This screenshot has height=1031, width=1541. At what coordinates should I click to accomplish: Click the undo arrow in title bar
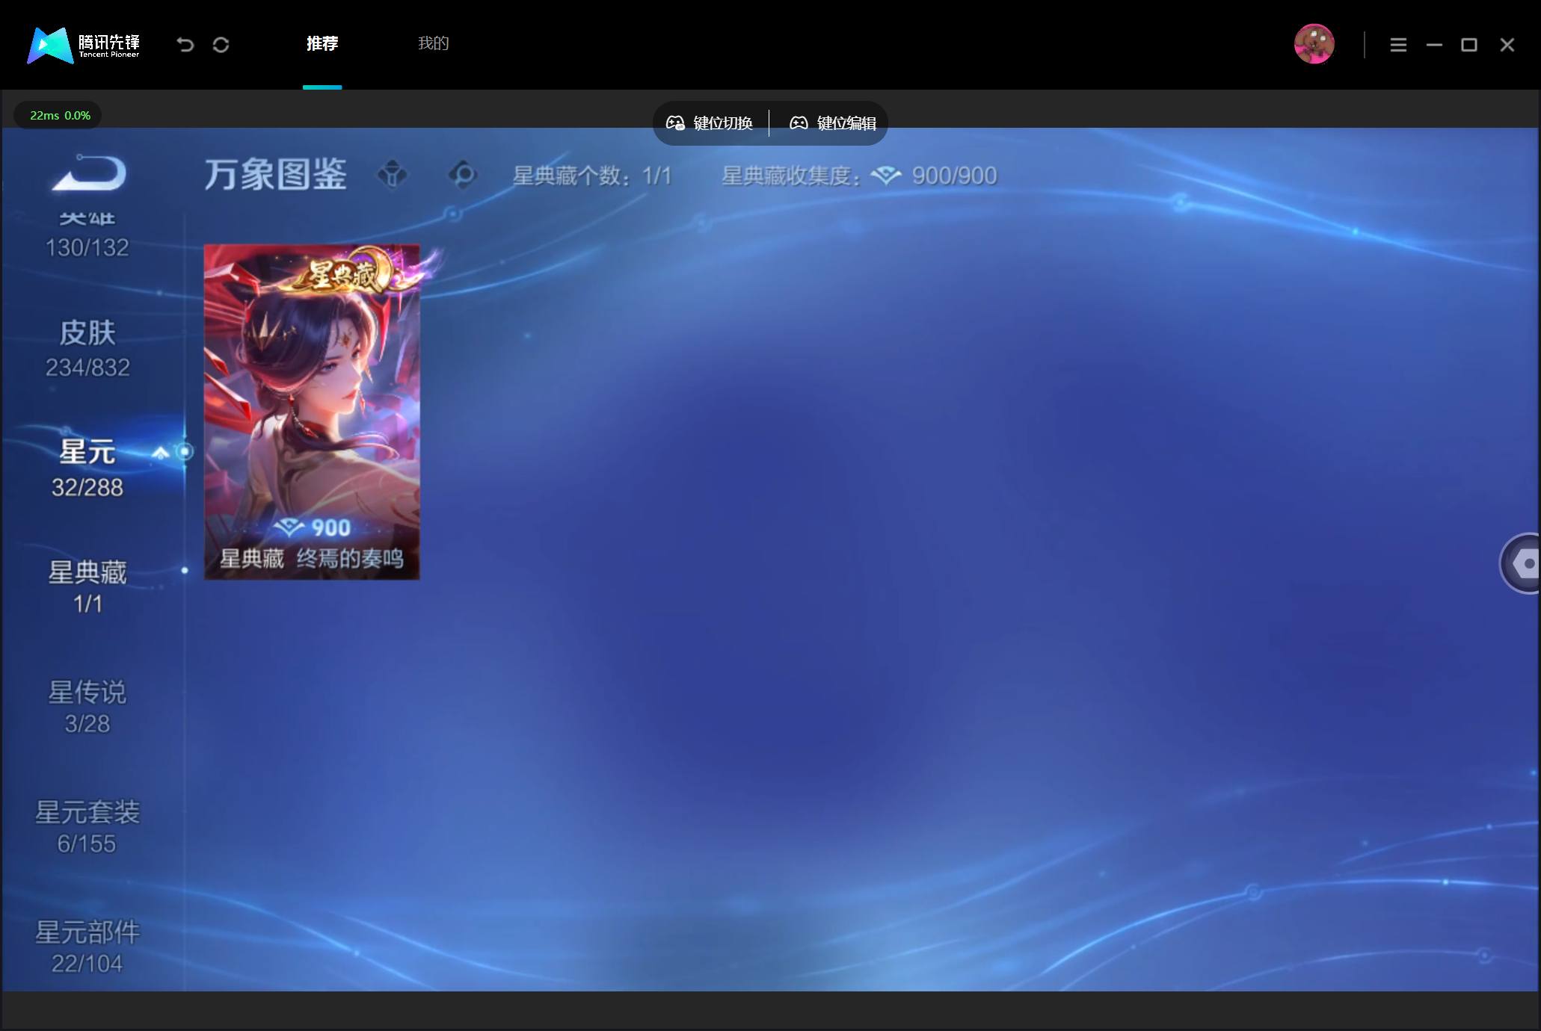(185, 45)
